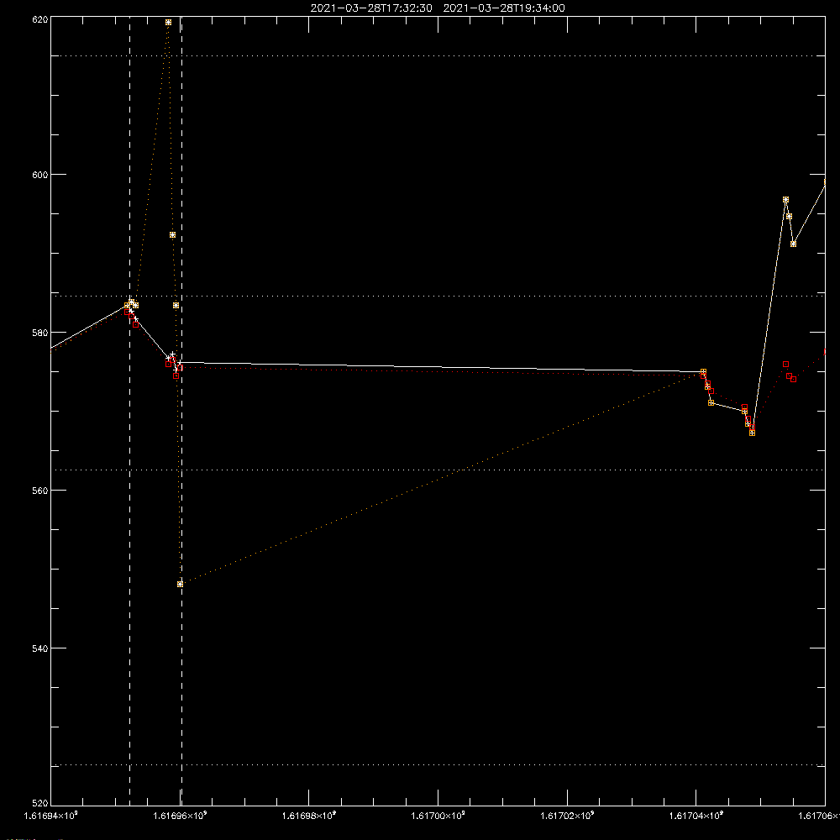Click the x-axis label 1.61694×10⁹
Image resolution: width=840 pixels, height=840 pixels.
pos(51,816)
